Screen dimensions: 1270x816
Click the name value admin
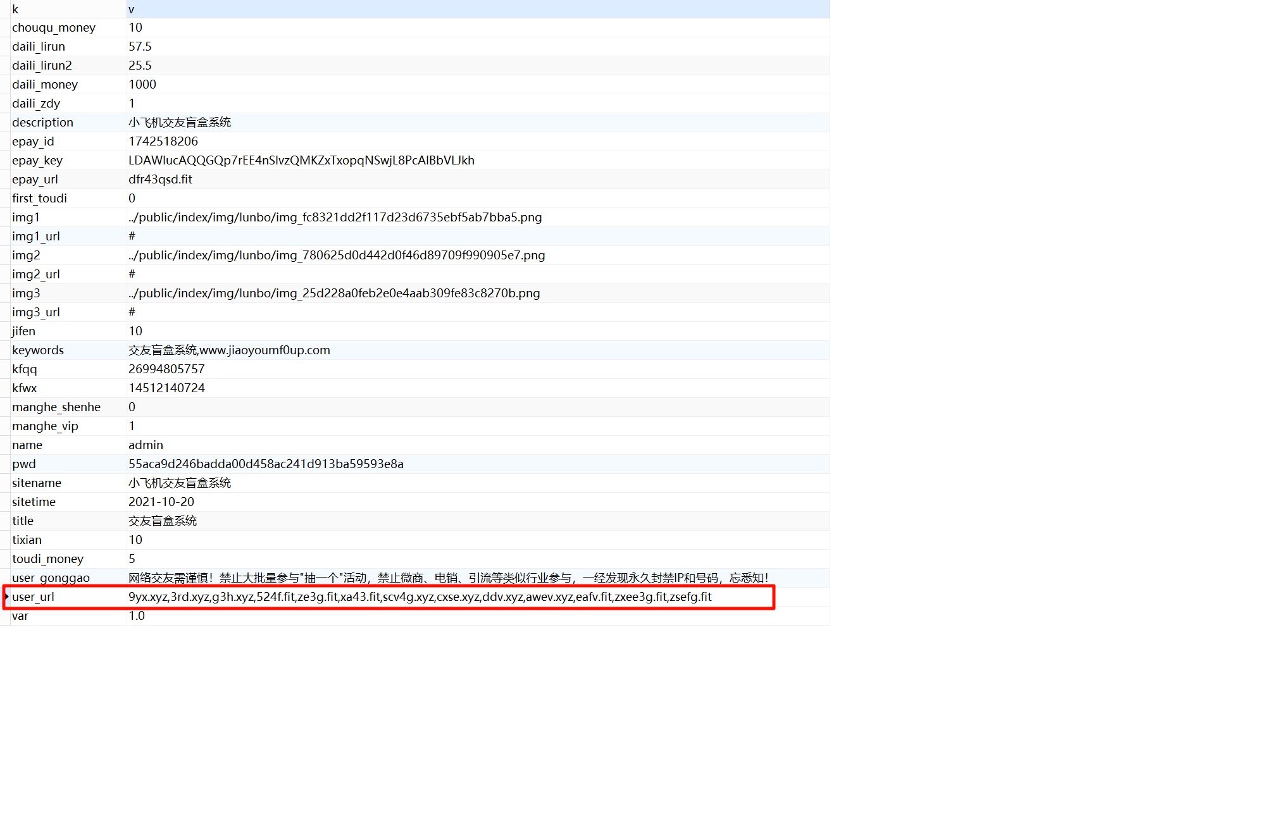pos(146,445)
